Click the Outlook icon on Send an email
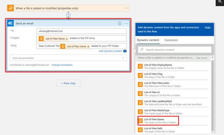The image size is (224, 135). [10, 23]
